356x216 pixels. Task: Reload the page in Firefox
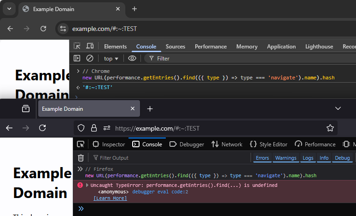tap(42, 128)
